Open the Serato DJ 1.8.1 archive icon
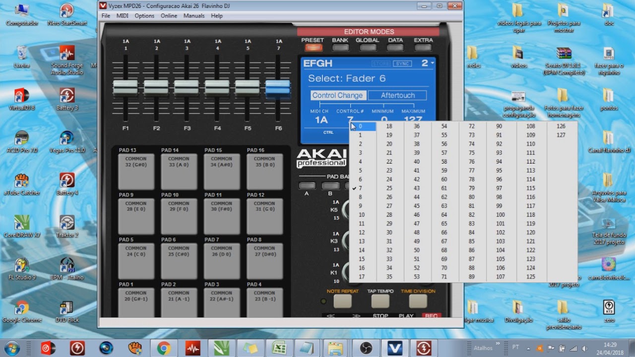Screen dimensions: 635x357 point(564,60)
